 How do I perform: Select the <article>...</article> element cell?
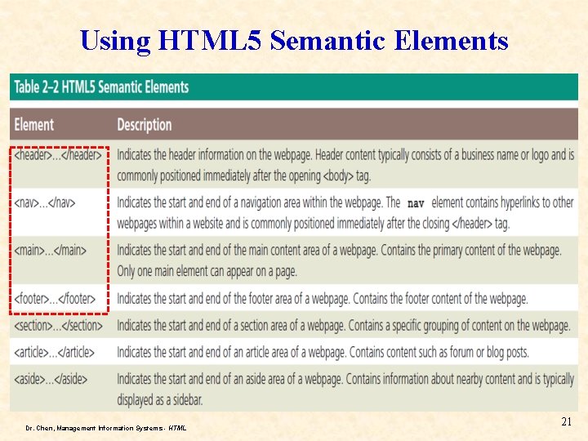(55, 352)
